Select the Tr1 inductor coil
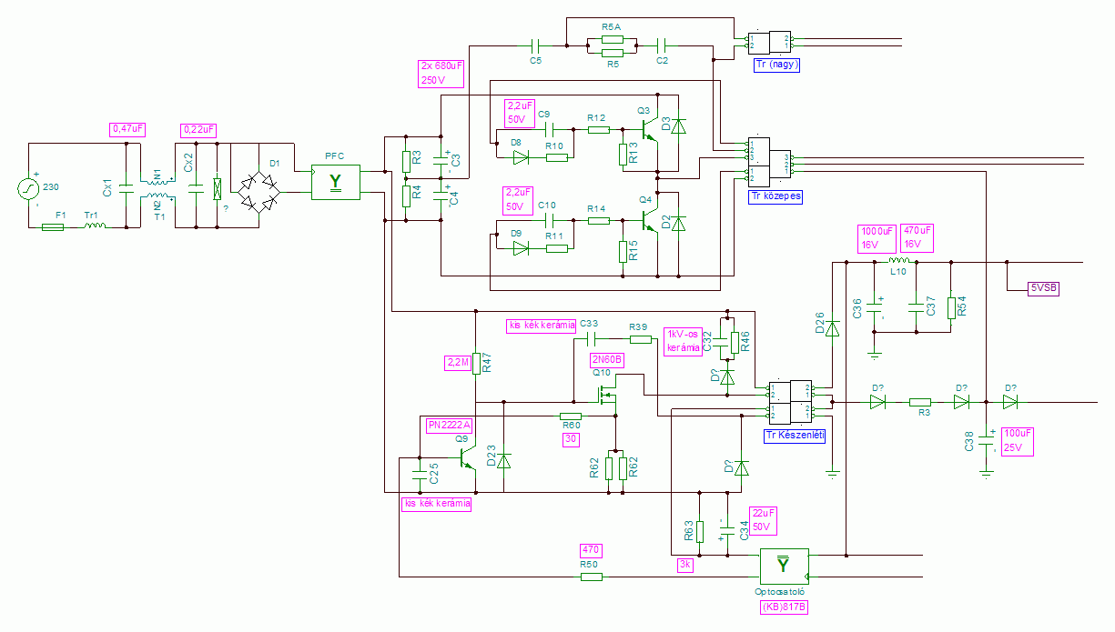Image resolution: width=1115 pixels, height=632 pixels. (95, 226)
